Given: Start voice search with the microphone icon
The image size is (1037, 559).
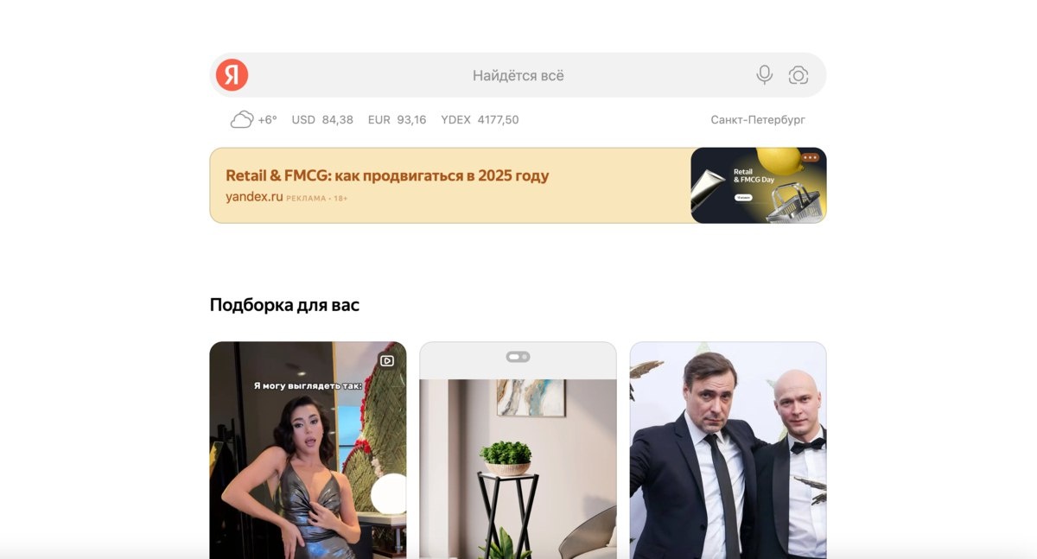Looking at the screenshot, I should [x=764, y=75].
